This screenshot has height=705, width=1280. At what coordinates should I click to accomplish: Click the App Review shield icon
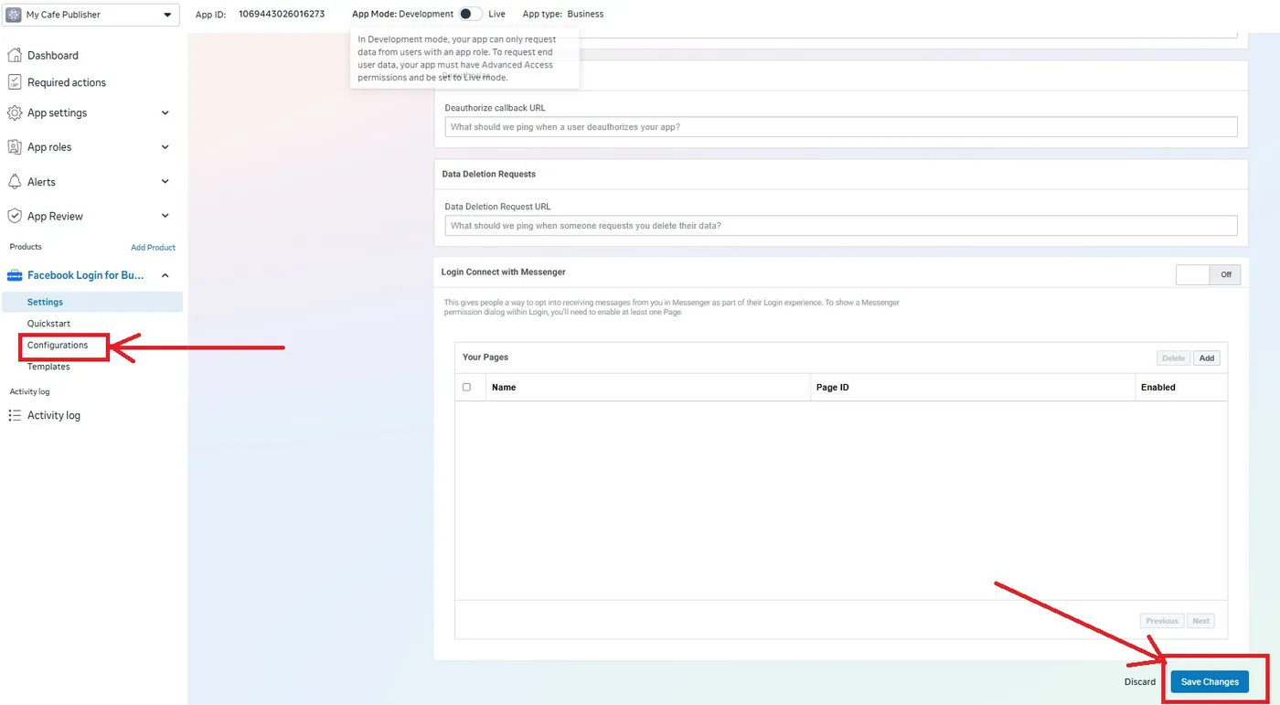coord(15,217)
